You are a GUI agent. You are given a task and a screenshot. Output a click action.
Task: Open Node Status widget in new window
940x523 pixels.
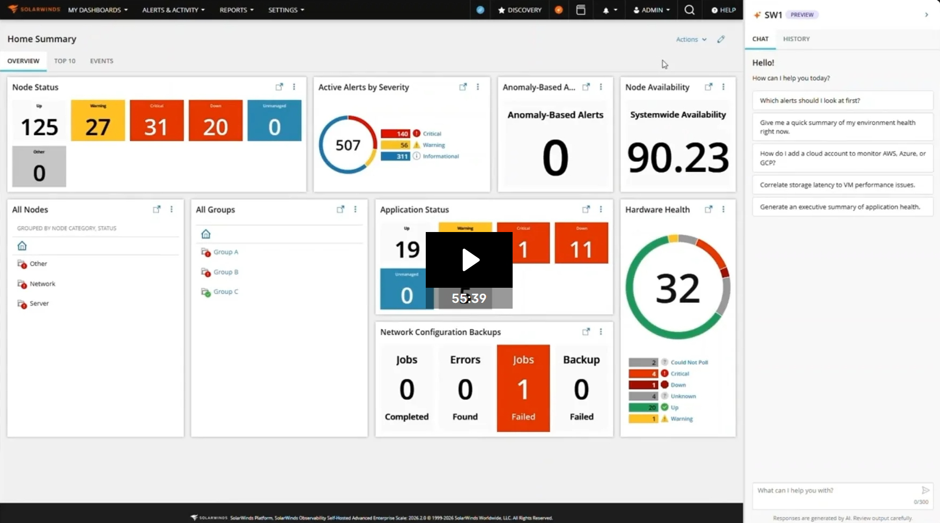coord(279,87)
